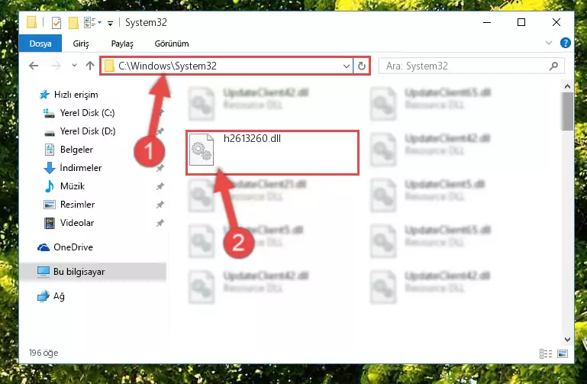Click the folder icon in the title bar
The width and height of the screenshot is (587, 384).
pos(32,22)
